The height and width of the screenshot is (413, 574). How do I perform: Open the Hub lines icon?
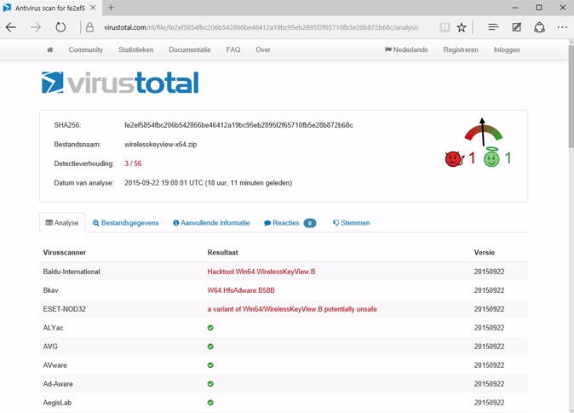click(493, 27)
